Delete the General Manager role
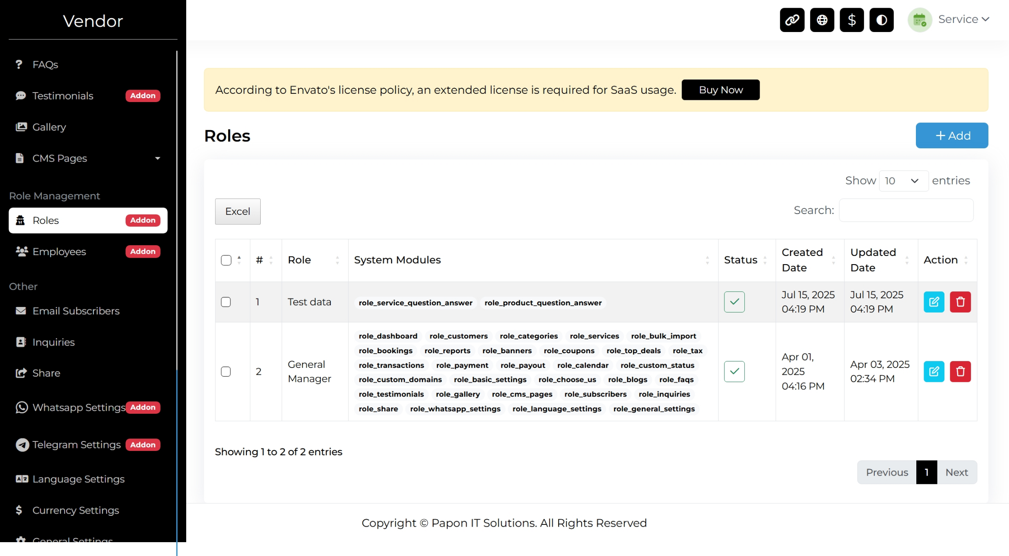1009x556 pixels. [960, 371]
